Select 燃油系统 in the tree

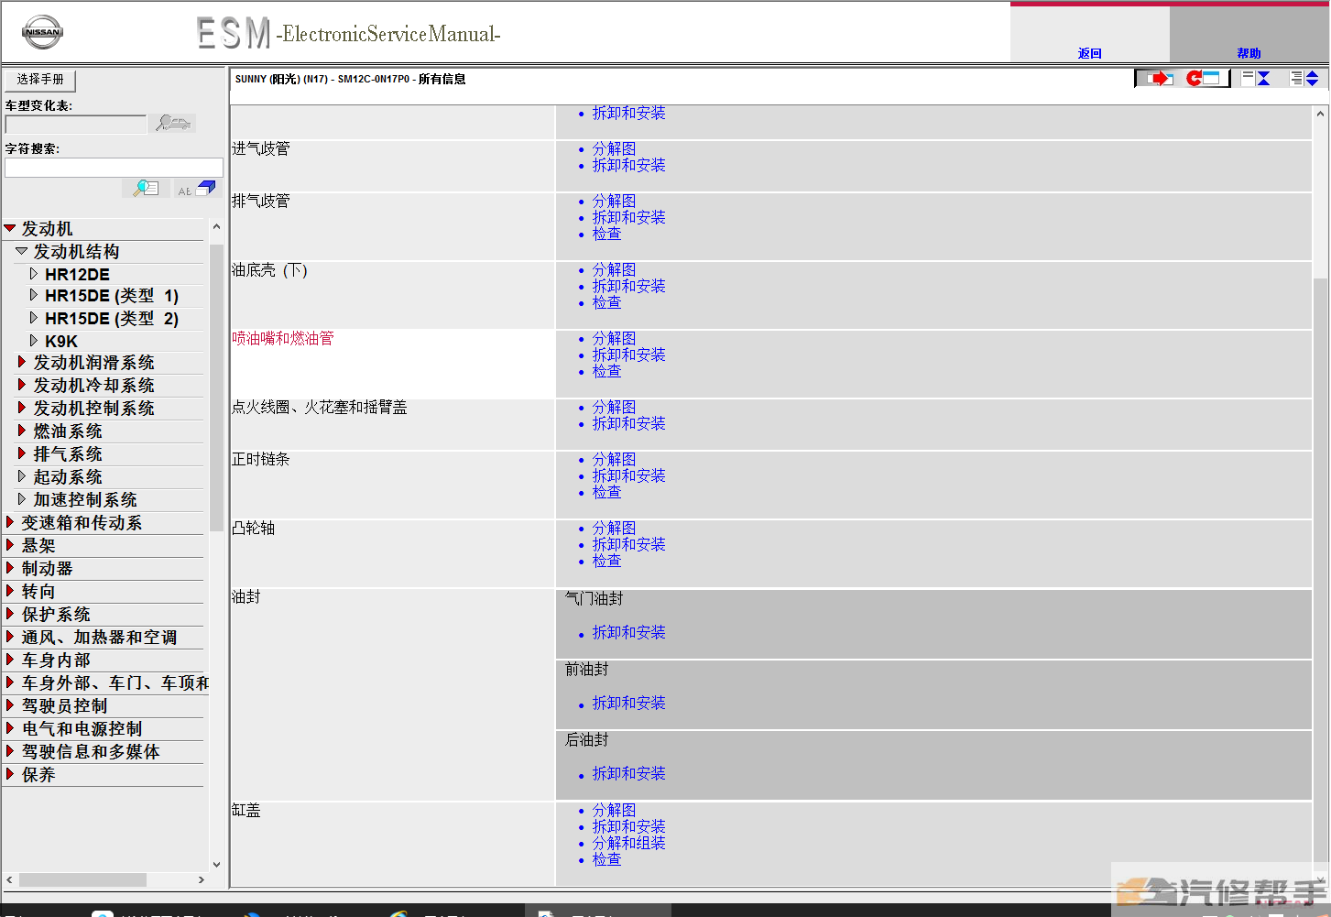click(x=68, y=431)
